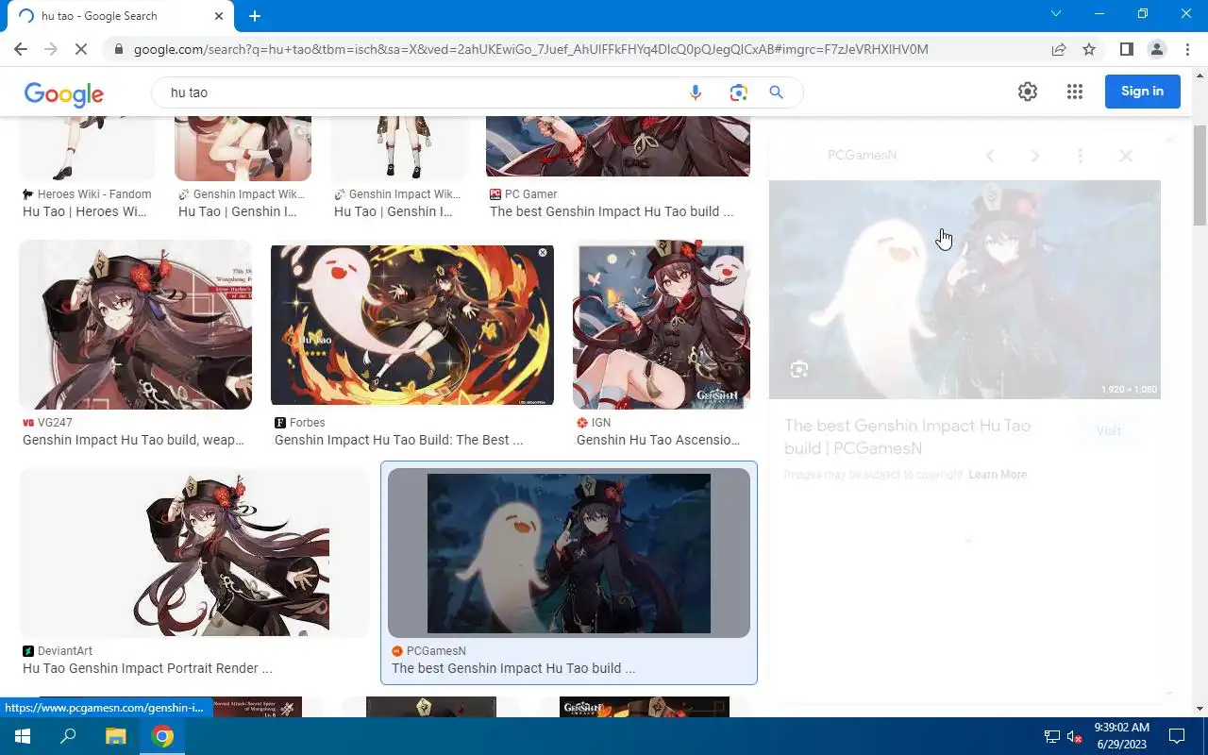
Task: Open the PC Gamer result image
Action: 618,146
